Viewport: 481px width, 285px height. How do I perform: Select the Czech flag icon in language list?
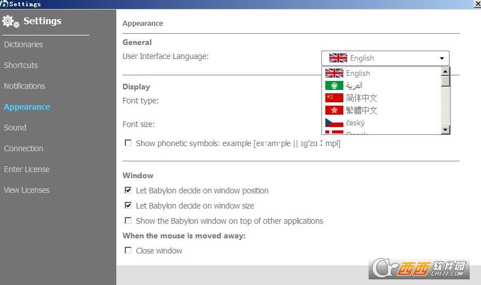click(x=334, y=123)
